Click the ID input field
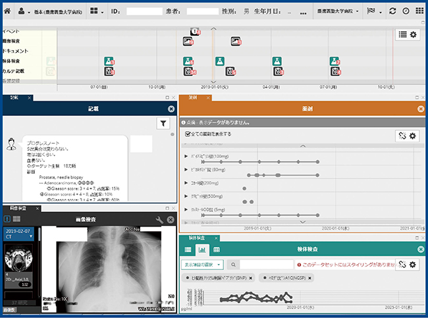428x318 pixels. (x=144, y=11)
